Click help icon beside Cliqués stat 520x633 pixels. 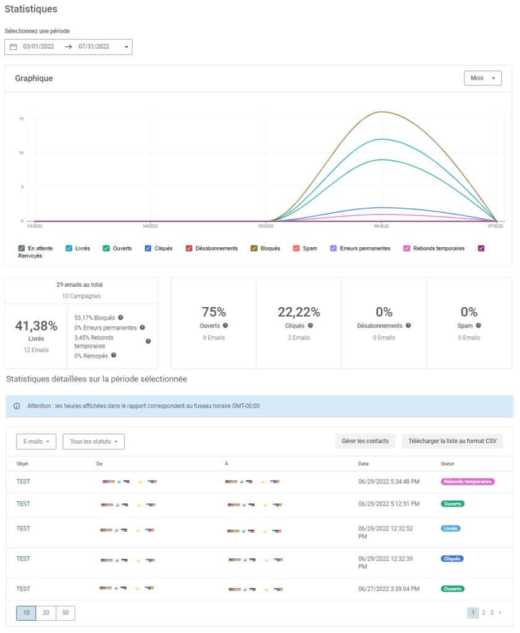pos(310,325)
